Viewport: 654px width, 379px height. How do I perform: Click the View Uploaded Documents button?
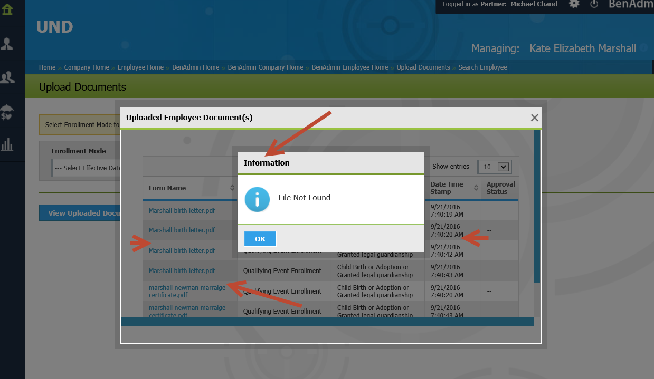[80, 213]
